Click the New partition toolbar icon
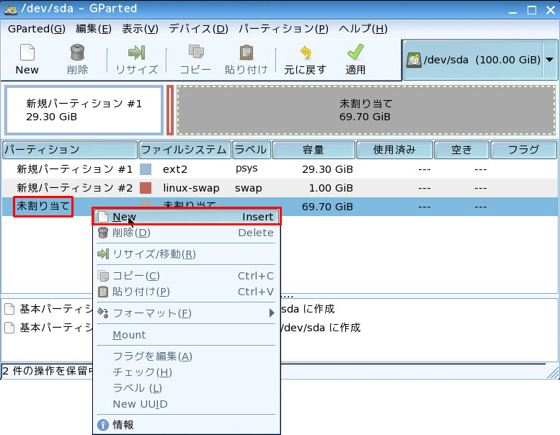The height and width of the screenshot is (435, 560). coord(27,53)
